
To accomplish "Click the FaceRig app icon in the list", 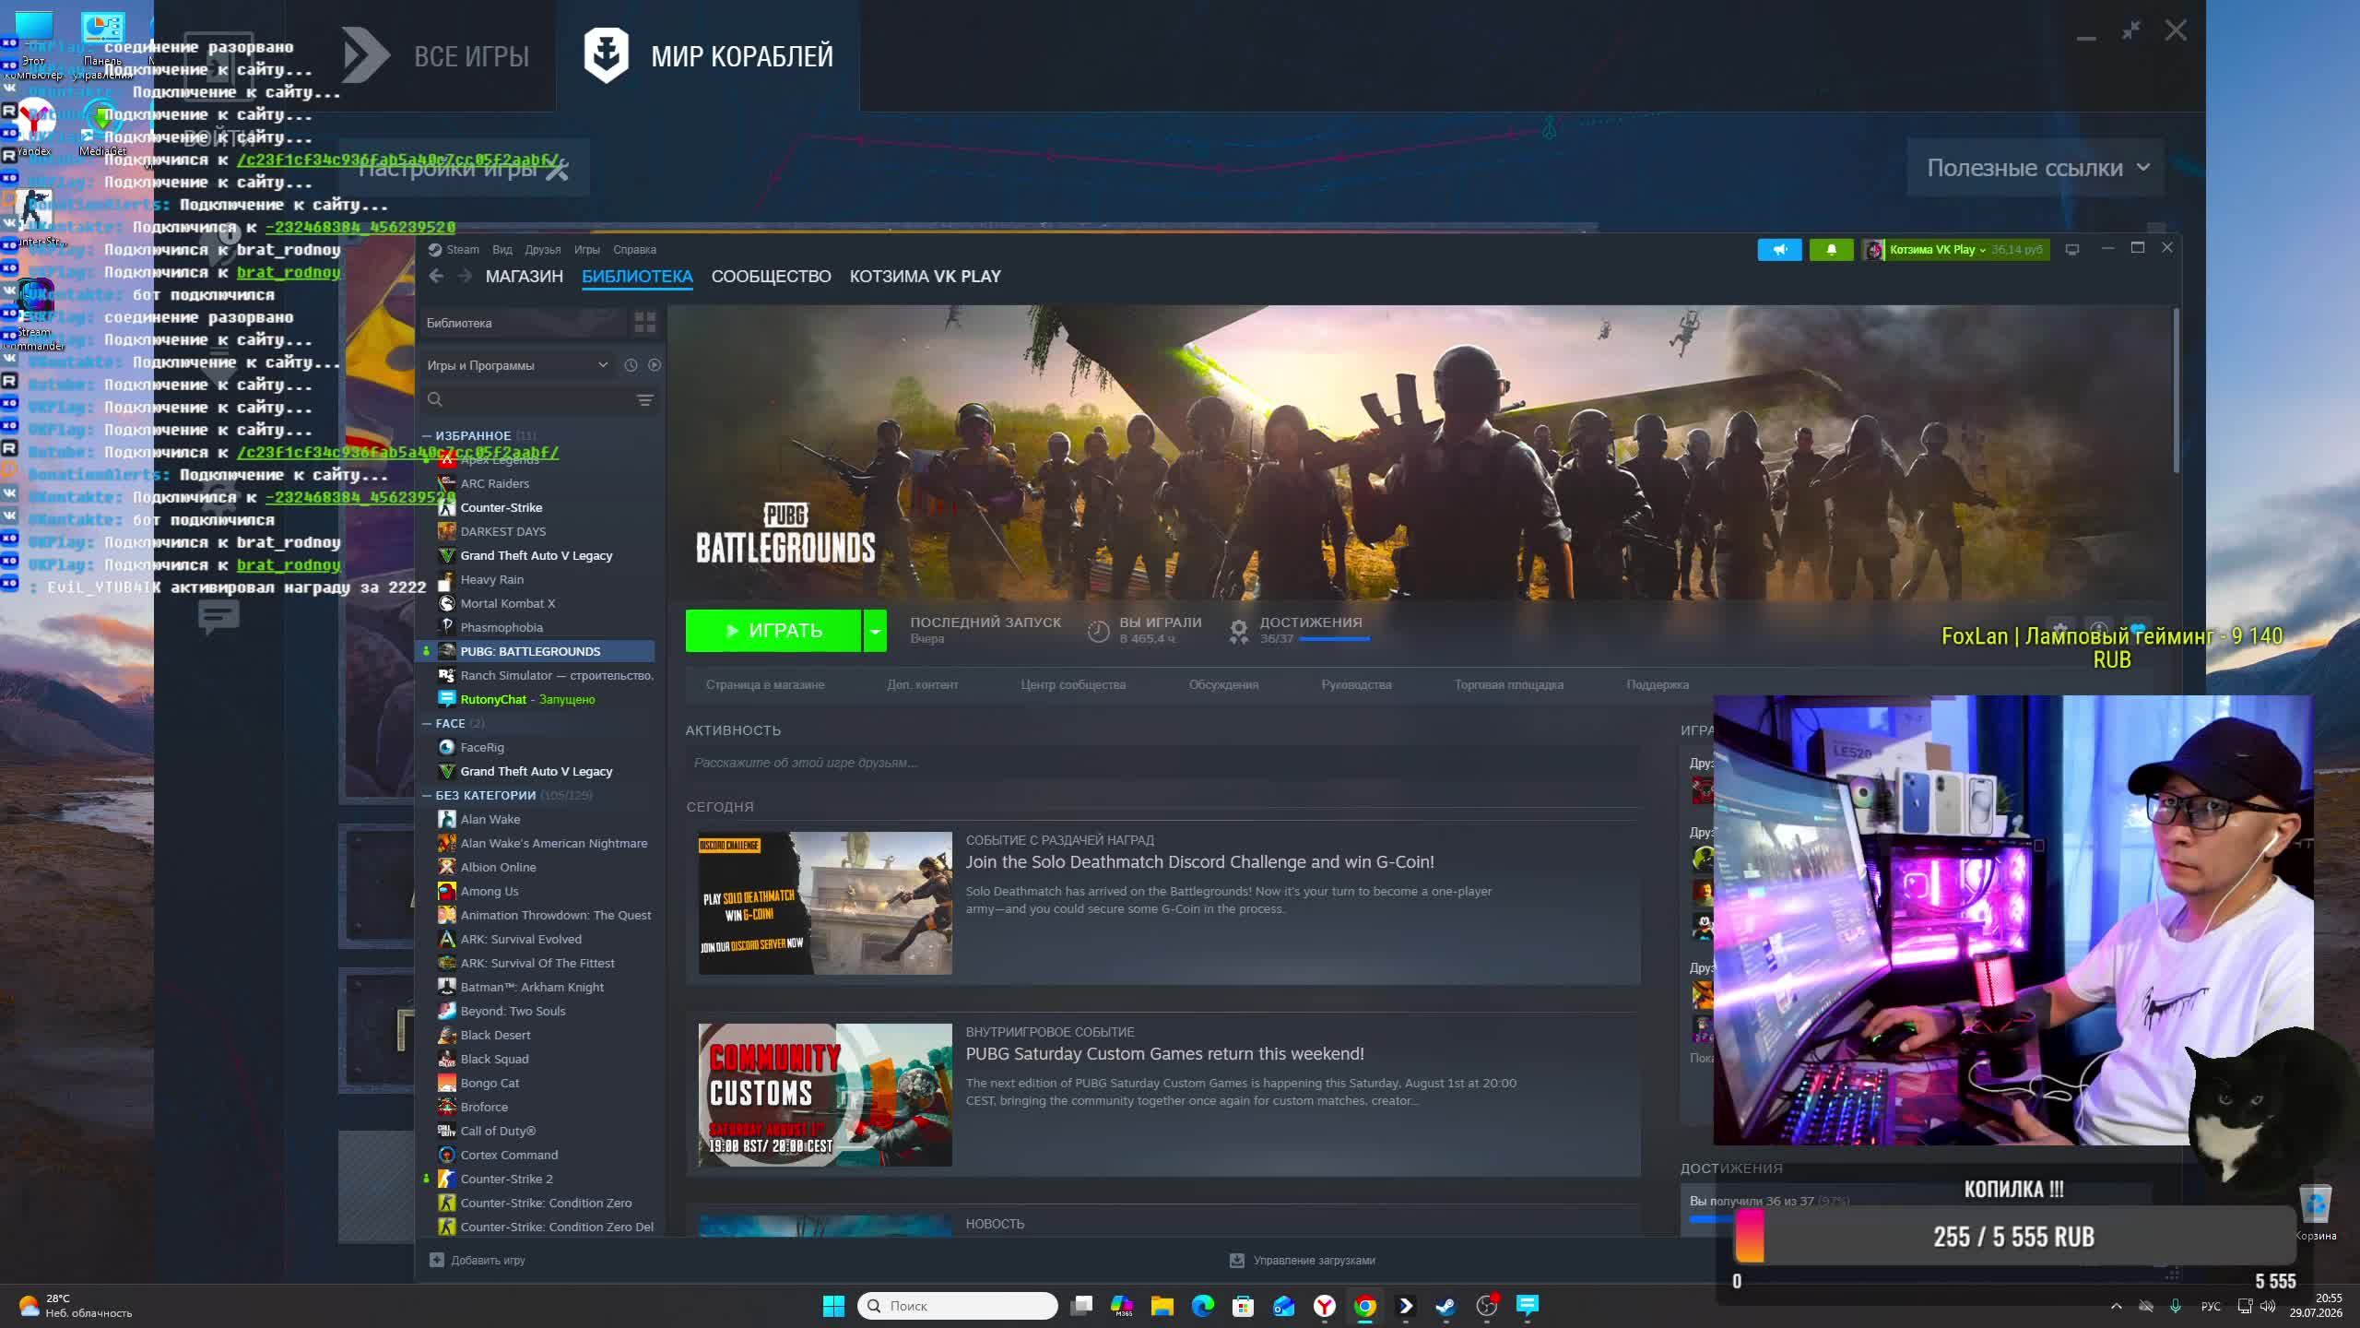I will [x=446, y=747].
